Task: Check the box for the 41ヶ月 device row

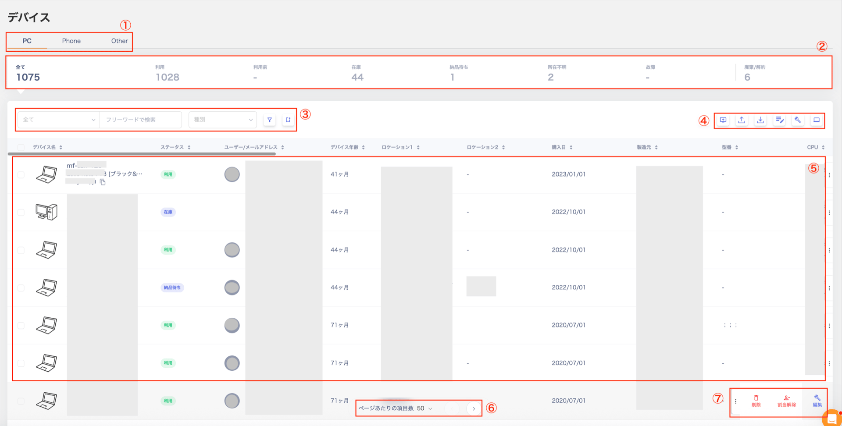Action: (21, 174)
